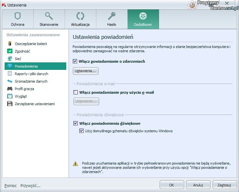Click the gamepad icon for Profil gracza
The height and width of the screenshot is (192, 239).
(x=10, y=88)
